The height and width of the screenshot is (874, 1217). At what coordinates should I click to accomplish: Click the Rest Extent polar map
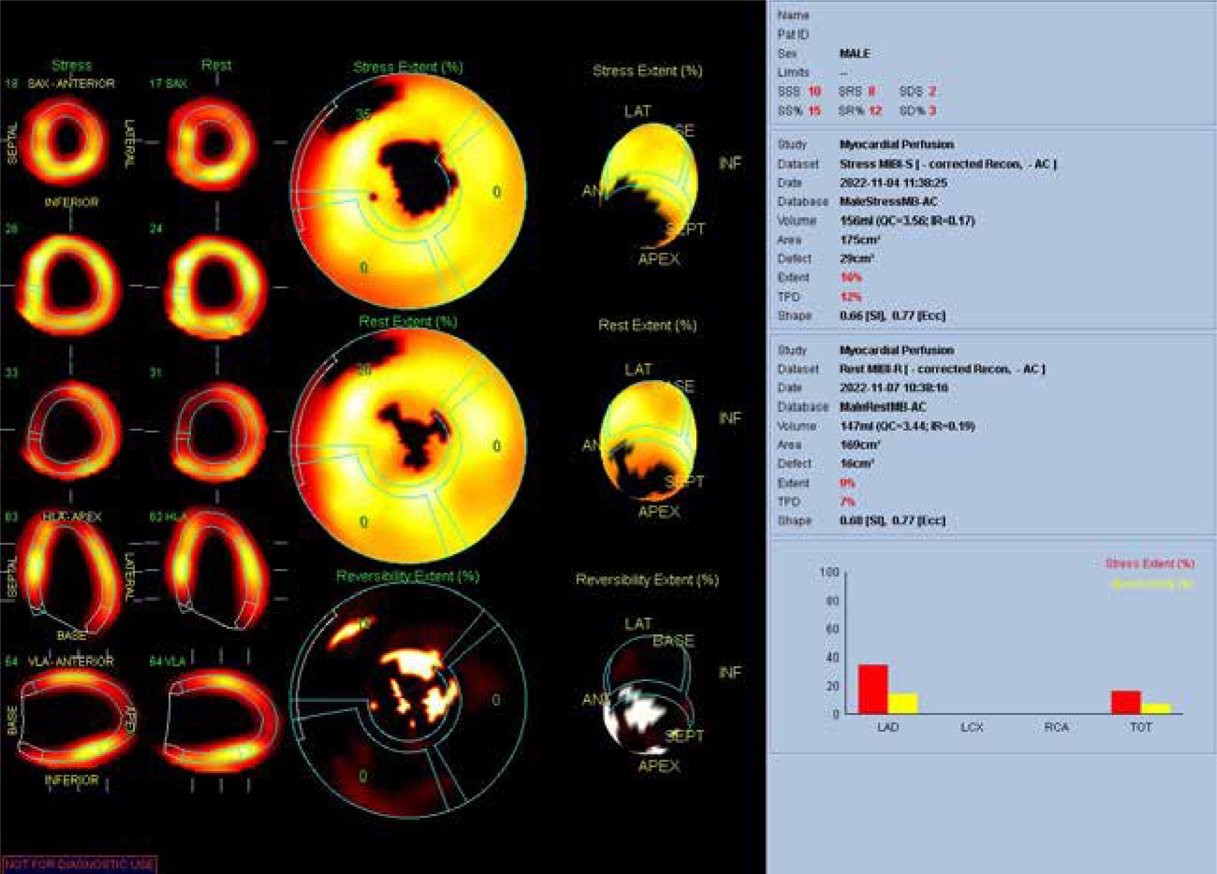click(409, 445)
